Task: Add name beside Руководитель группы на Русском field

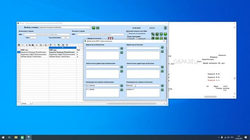Action: click(162, 86)
